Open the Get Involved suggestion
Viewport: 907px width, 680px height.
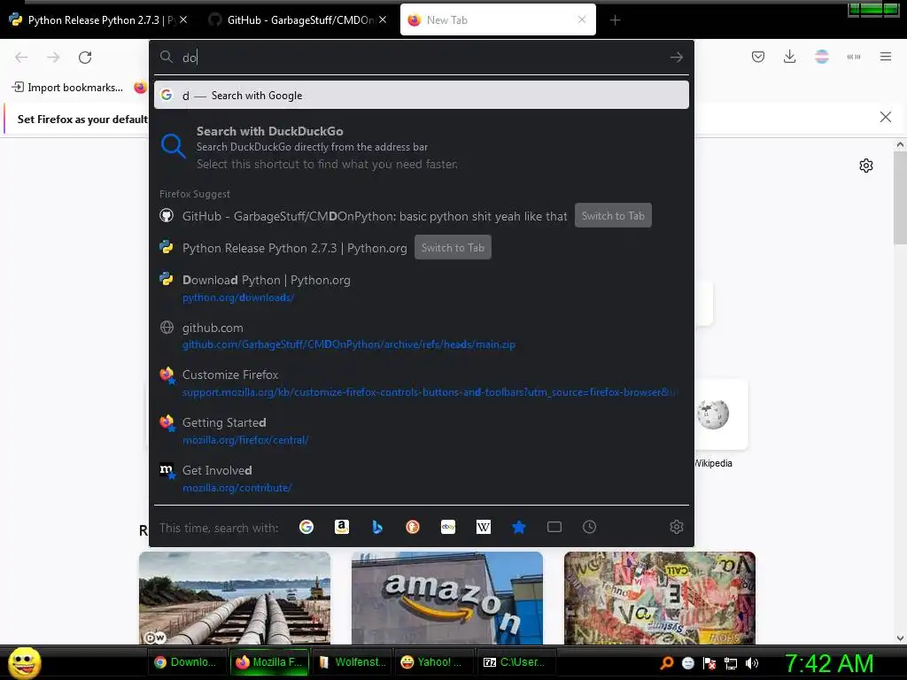(421, 479)
